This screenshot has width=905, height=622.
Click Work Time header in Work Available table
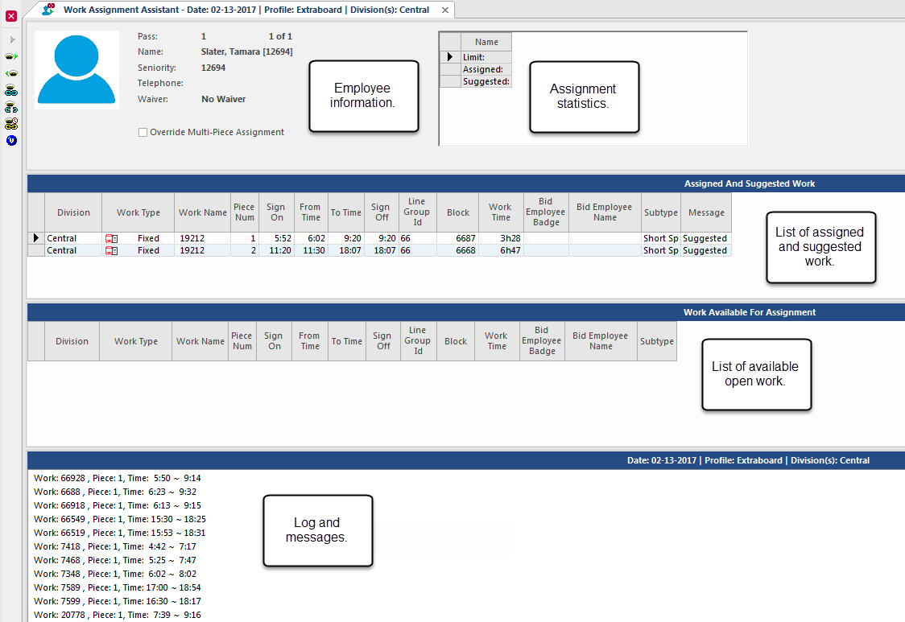point(496,341)
